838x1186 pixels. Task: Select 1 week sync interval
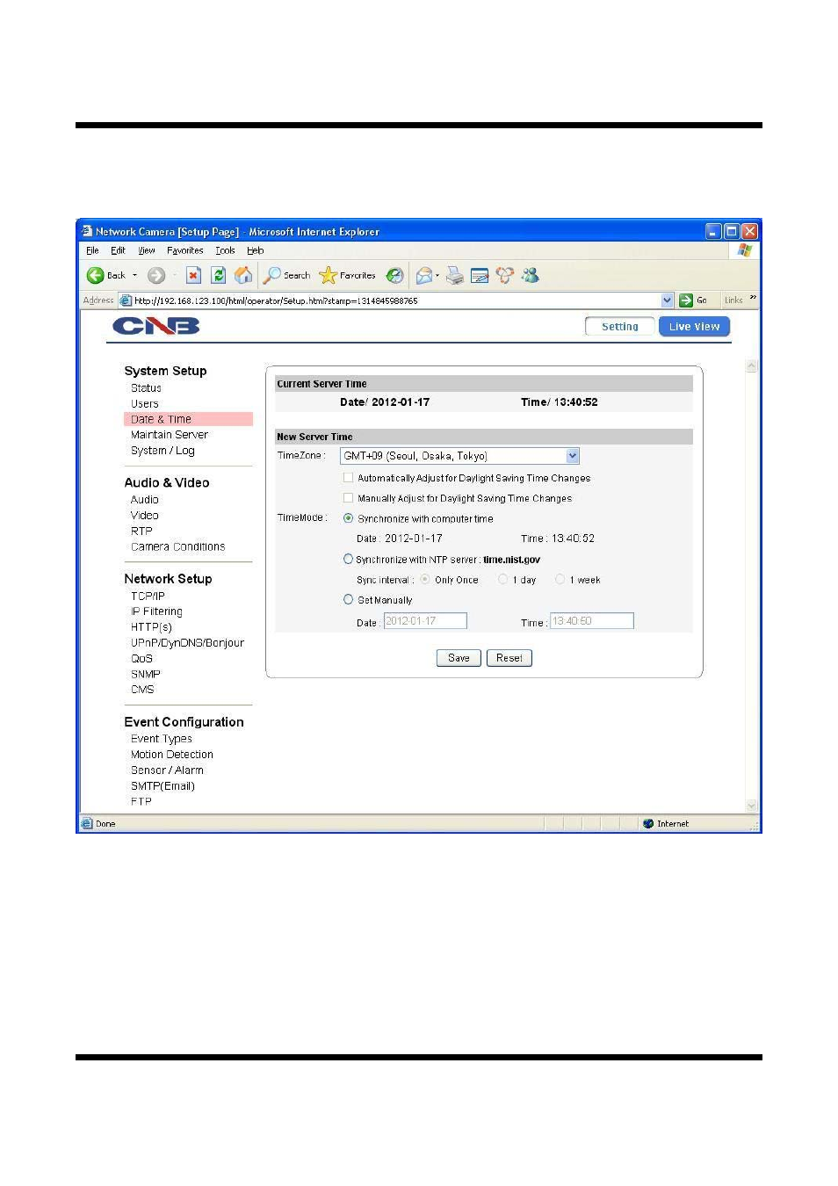pyautogui.click(x=560, y=579)
